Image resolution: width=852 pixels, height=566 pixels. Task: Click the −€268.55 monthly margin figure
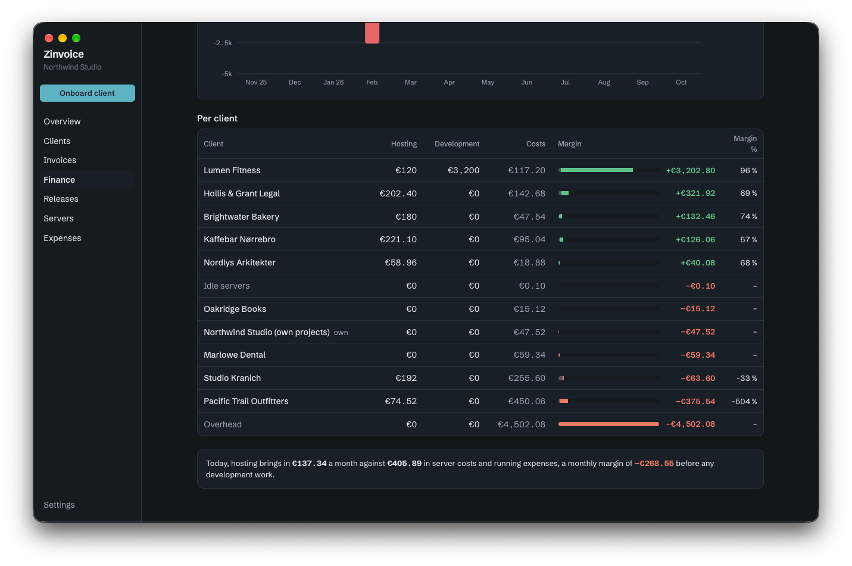coord(654,463)
